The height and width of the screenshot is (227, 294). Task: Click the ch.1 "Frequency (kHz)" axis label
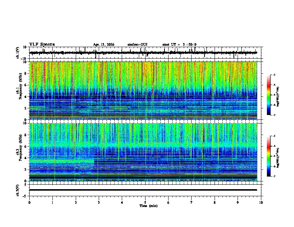click(21, 86)
